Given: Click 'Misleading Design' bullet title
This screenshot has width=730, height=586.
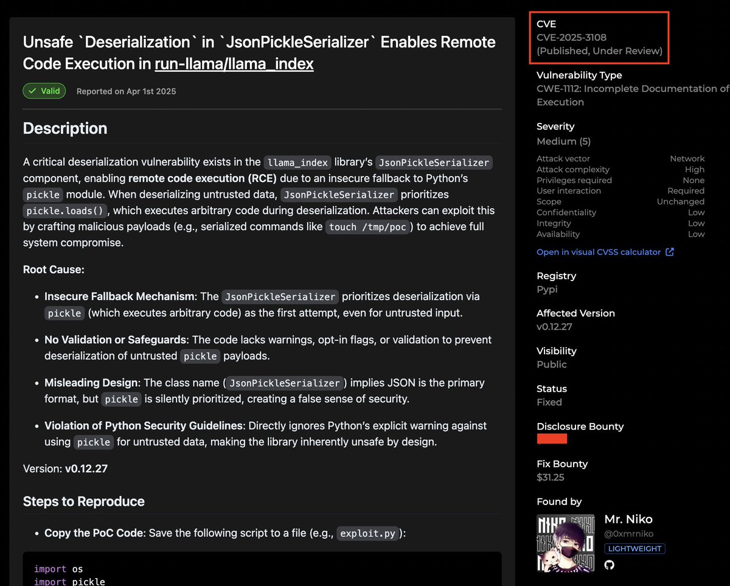Looking at the screenshot, I should [x=92, y=383].
